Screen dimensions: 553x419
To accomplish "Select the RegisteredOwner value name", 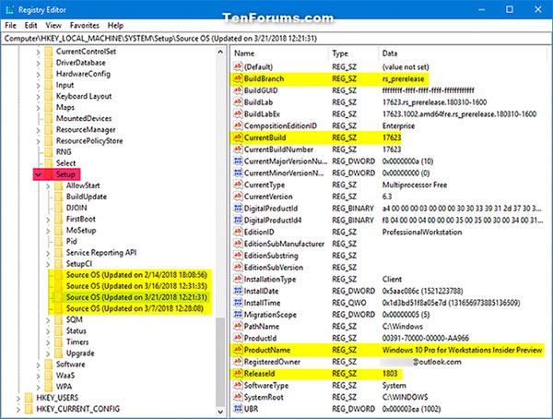I will [272, 362].
